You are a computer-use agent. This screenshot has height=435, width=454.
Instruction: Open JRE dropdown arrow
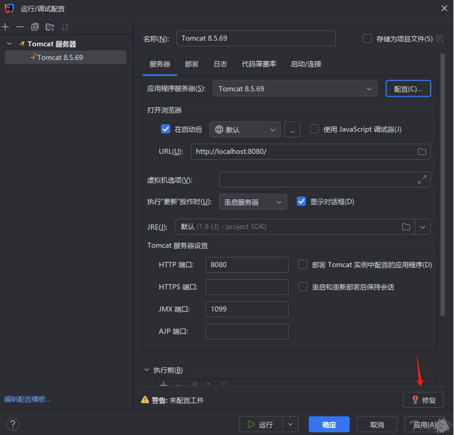(422, 227)
